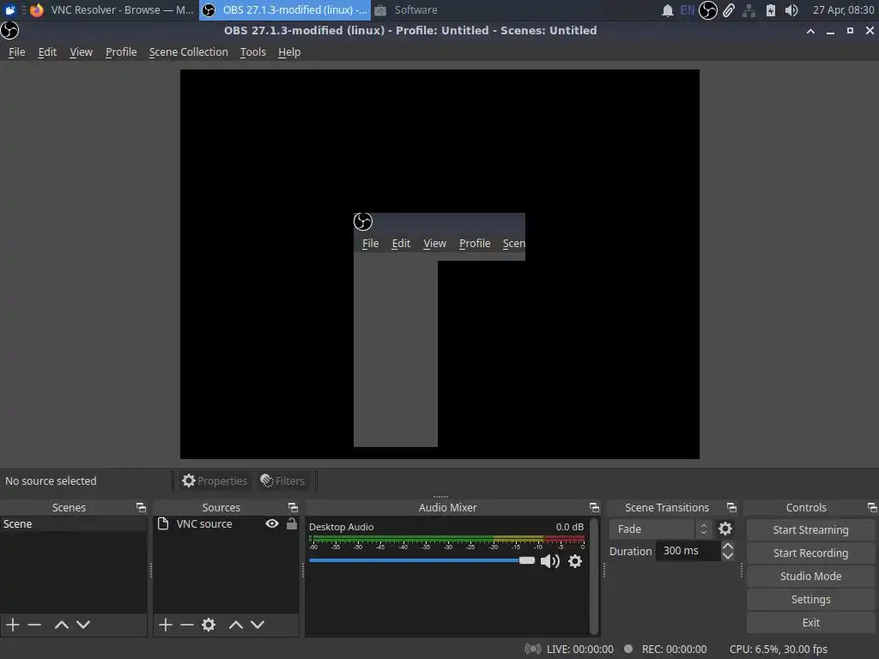The image size is (879, 659).
Task: Select Scene in Scenes list
Action: click(x=74, y=524)
